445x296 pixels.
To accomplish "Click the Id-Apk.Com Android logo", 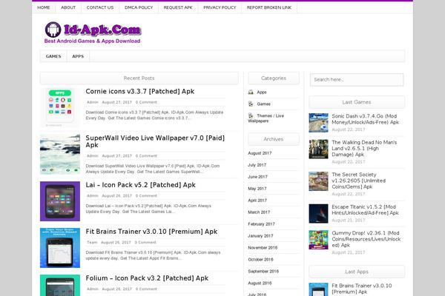I will (53, 30).
